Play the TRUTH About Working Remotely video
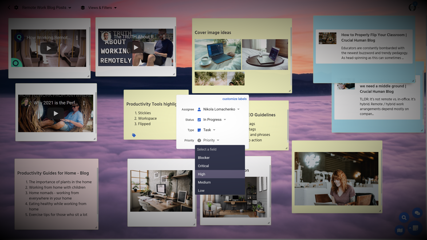The image size is (427, 240). tap(136, 47)
